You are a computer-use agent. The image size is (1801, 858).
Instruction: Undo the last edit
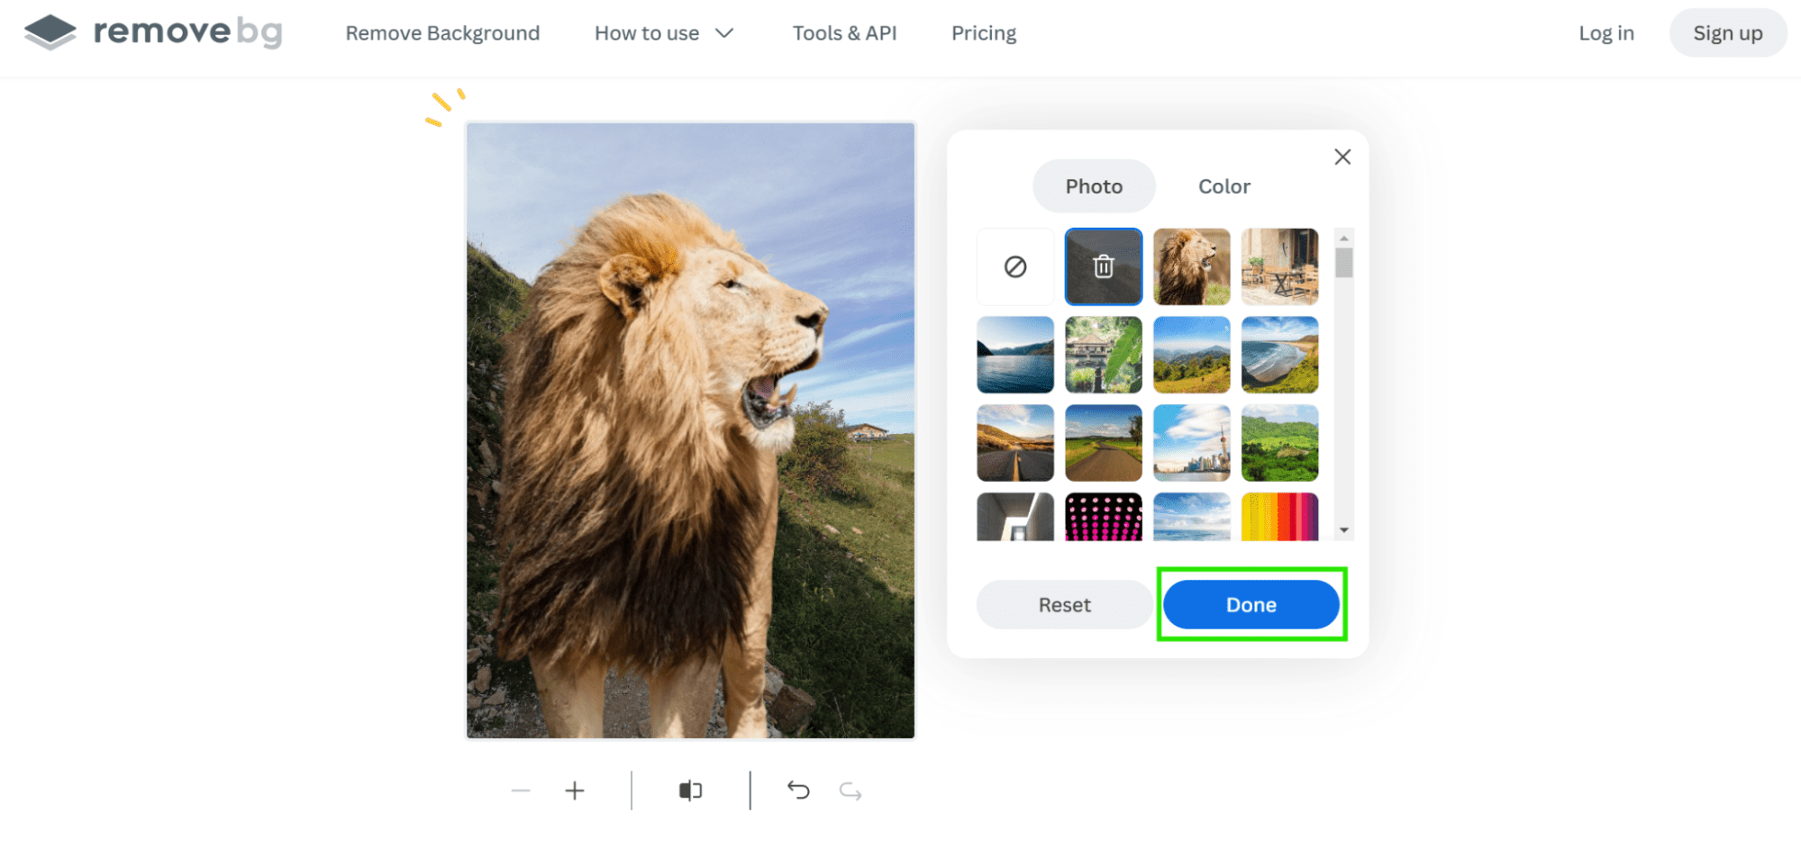click(x=798, y=790)
